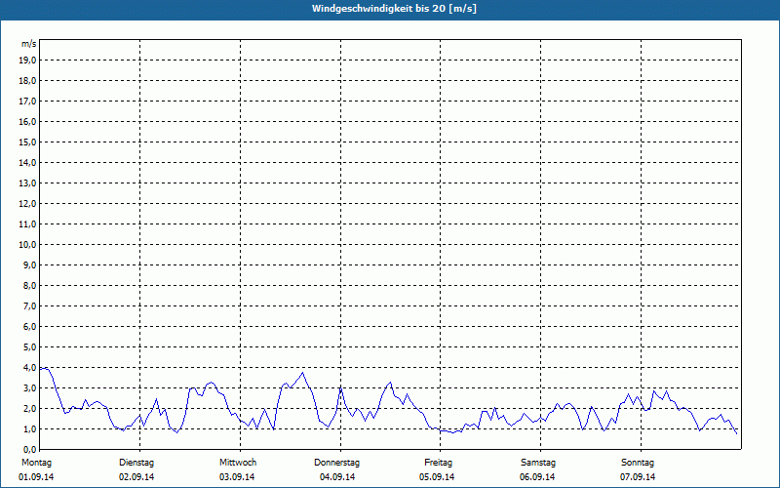Click the 2,0 y-axis value
Image resolution: width=780 pixels, height=488 pixels.
pos(30,408)
